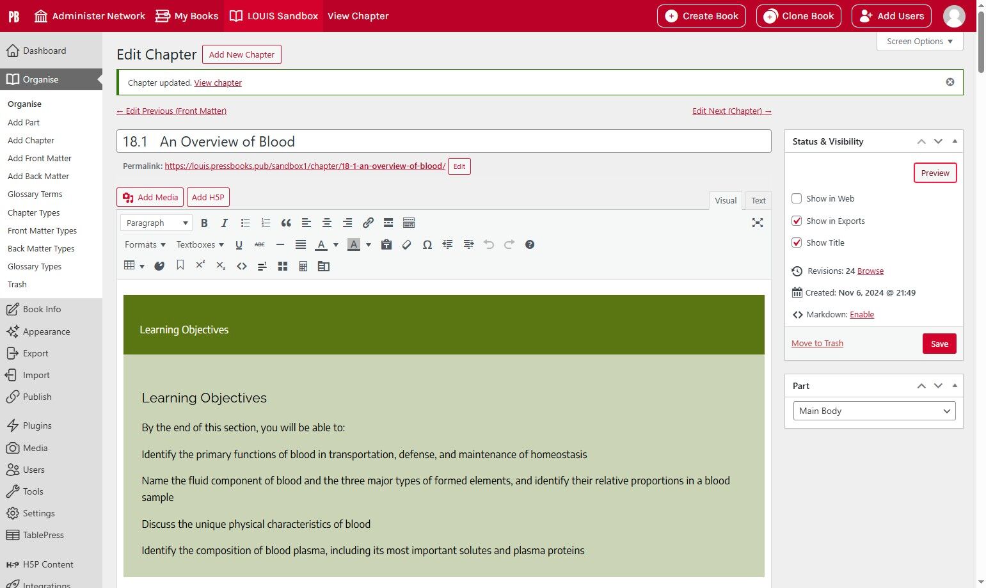Click the Add Media button
This screenshot has height=588, width=986.
pyautogui.click(x=150, y=197)
